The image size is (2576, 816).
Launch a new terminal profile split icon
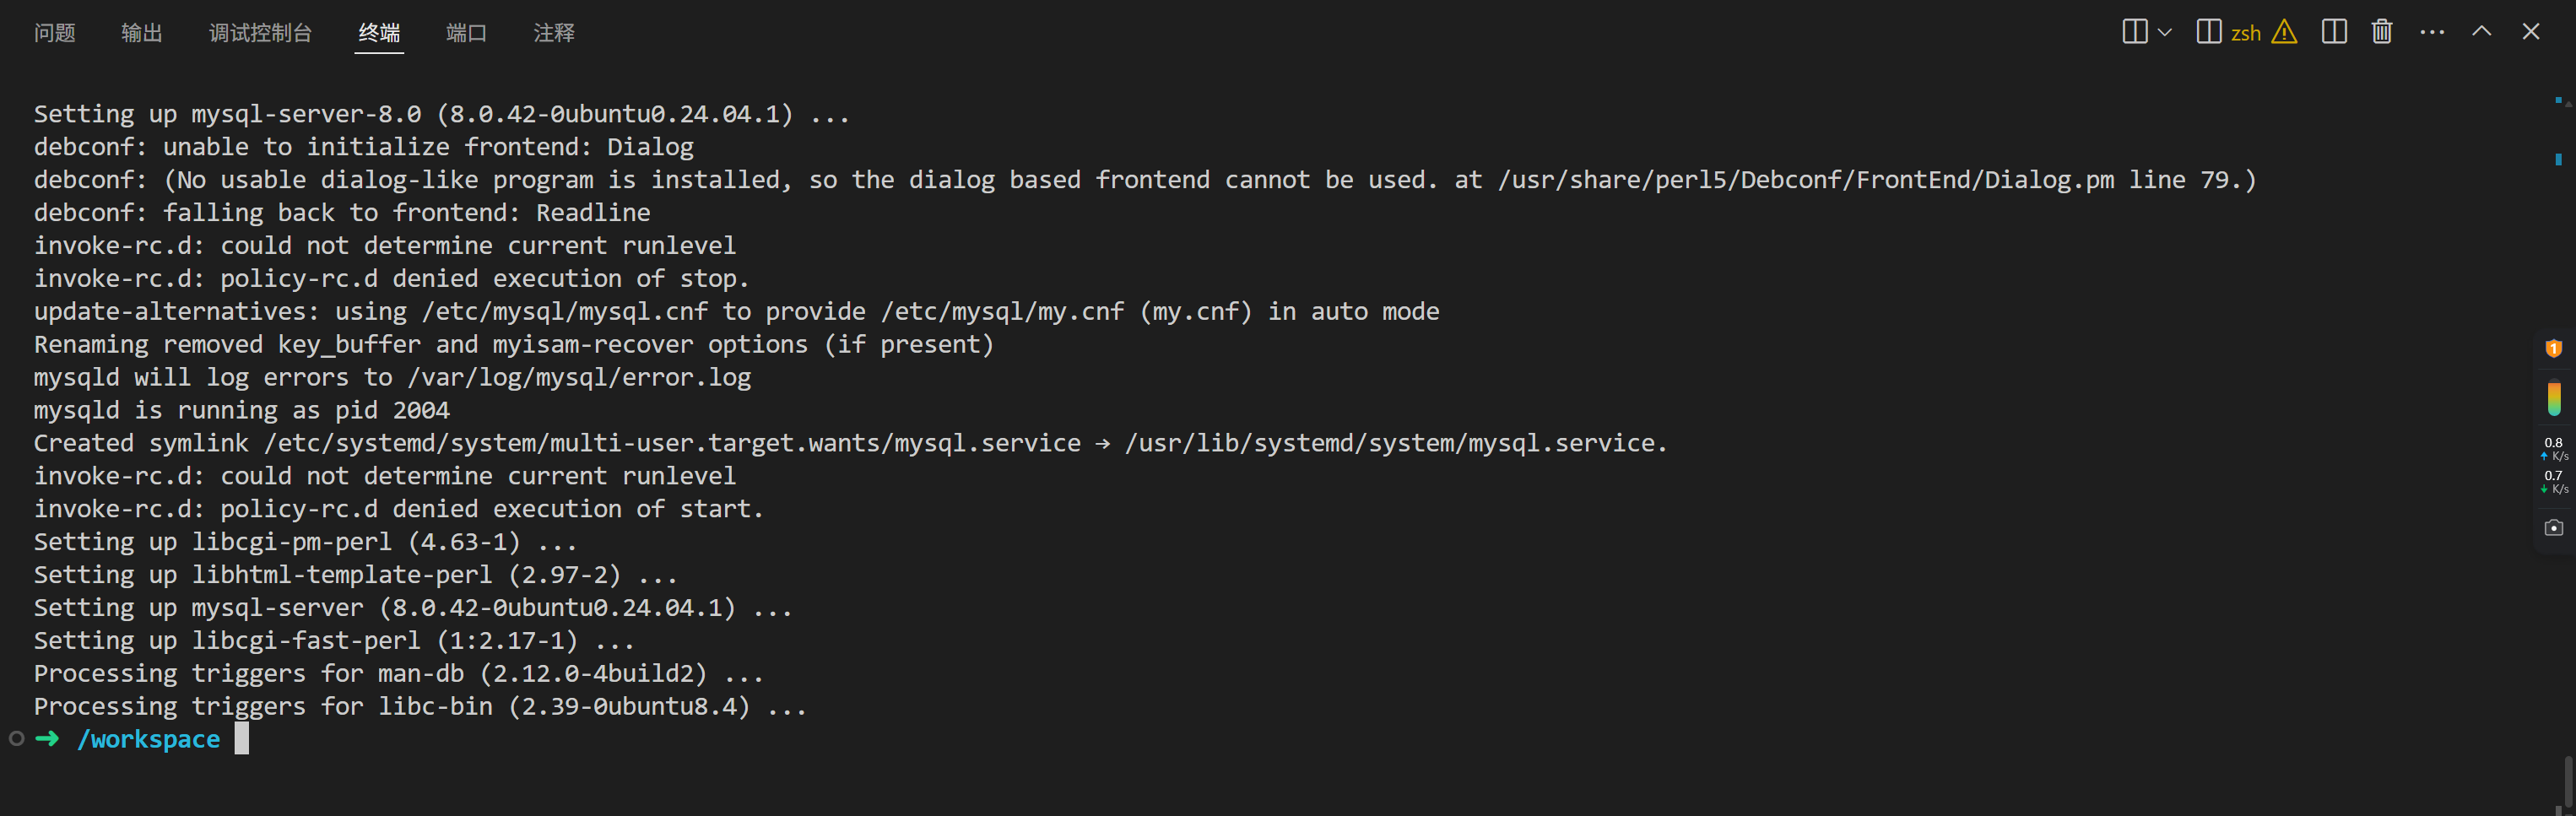2134,32
